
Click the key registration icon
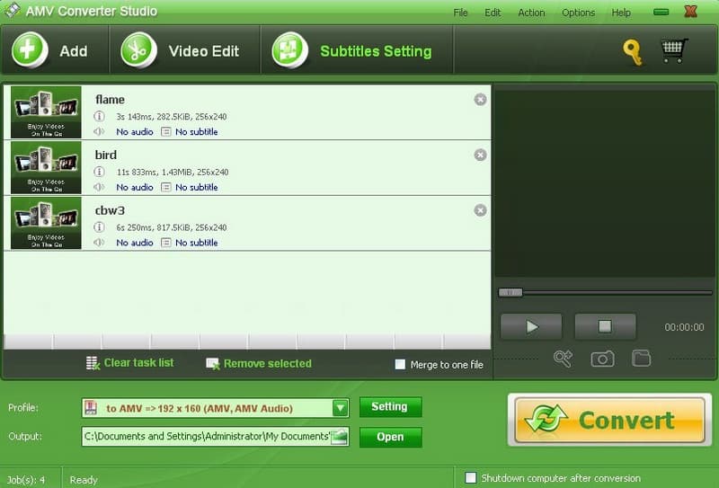pyautogui.click(x=633, y=51)
